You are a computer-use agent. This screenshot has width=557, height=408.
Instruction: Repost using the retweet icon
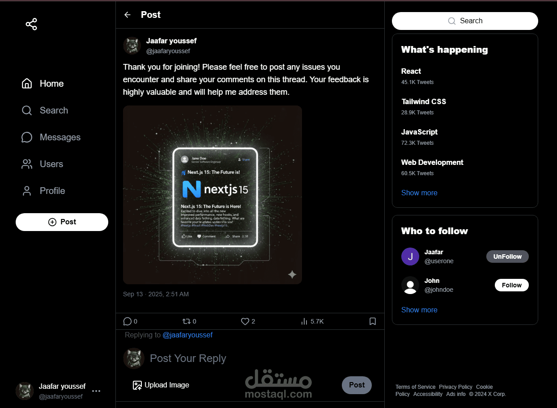click(x=186, y=321)
